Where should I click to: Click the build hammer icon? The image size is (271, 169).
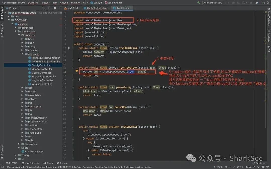[x=199, y=3]
